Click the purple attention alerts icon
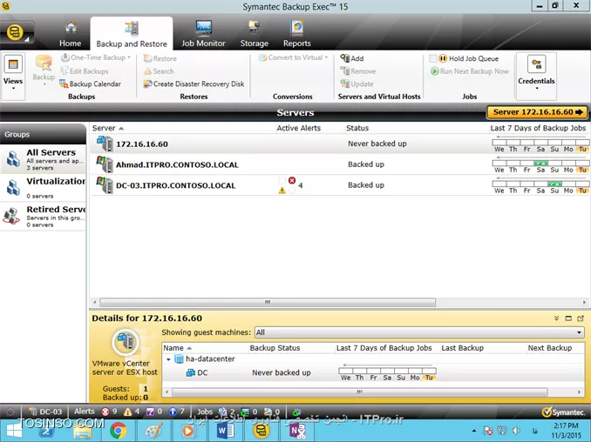The width and height of the screenshot is (591, 442). pos(150,412)
